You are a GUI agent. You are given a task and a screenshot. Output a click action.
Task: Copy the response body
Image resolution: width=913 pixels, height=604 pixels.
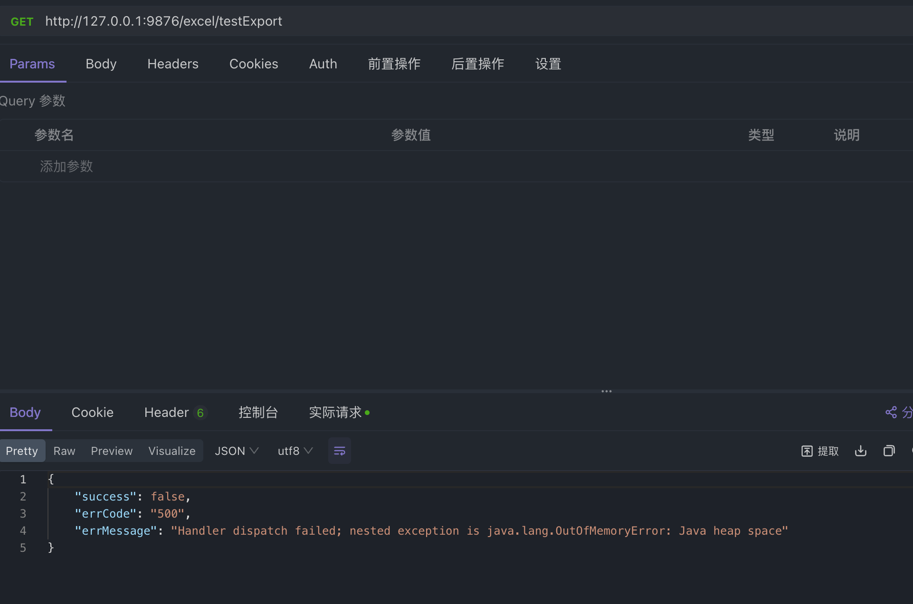(889, 451)
